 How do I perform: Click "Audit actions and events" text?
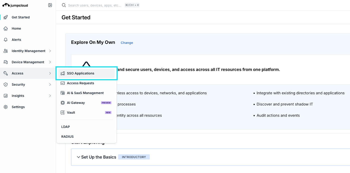click(x=278, y=116)
